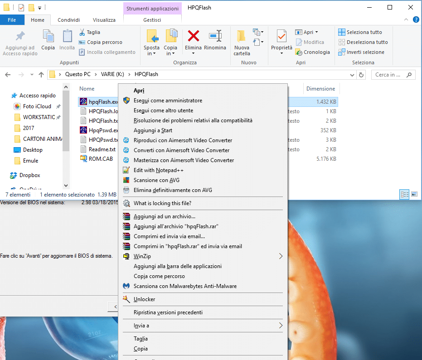This screenshot has width=422, height=360.
Task: Click Questo PC in the breadcrumb
Action: (78, 74)
